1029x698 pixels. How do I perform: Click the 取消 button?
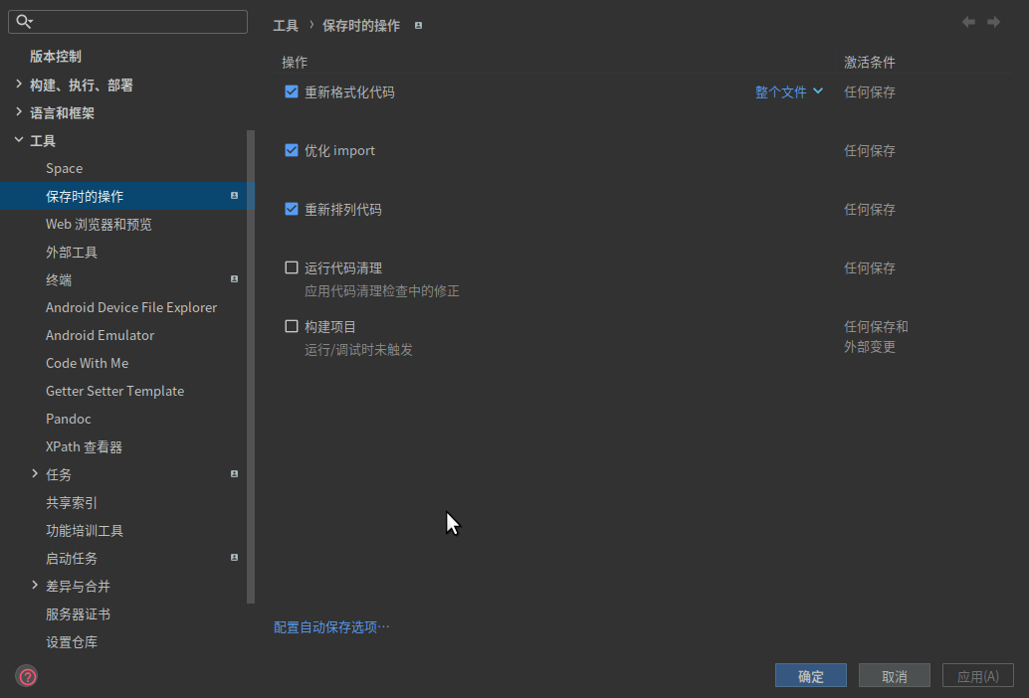[895, 676]
